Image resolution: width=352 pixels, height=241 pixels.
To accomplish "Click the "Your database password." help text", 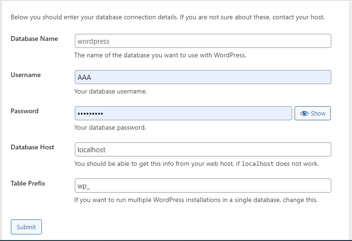I will [110, 127].
